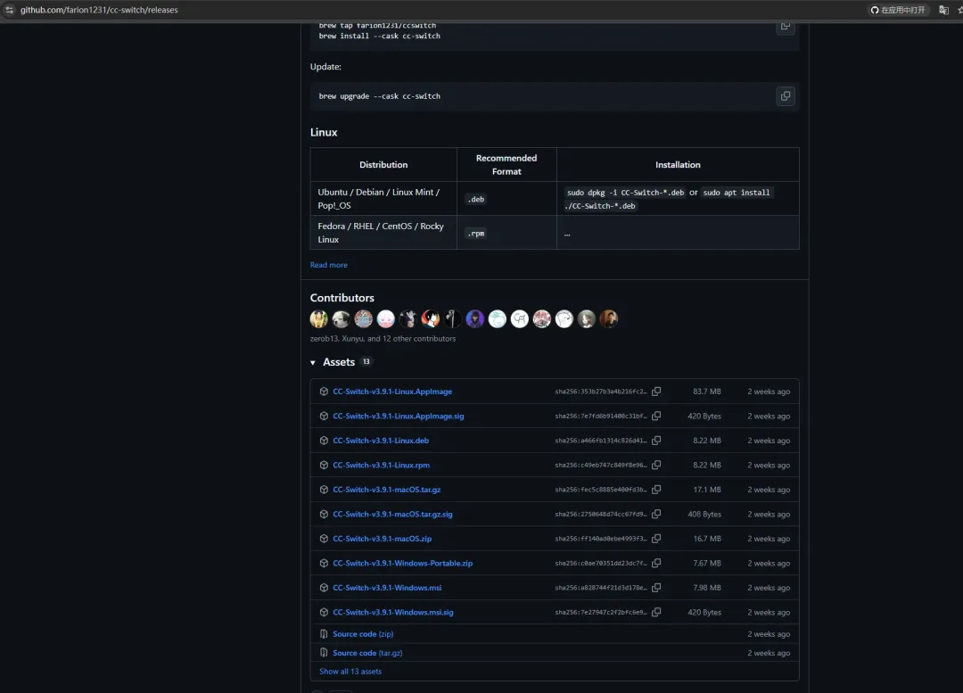
Task: Copy SHA256 of Windows.msi.sig asset
Action: coord(656,613)
